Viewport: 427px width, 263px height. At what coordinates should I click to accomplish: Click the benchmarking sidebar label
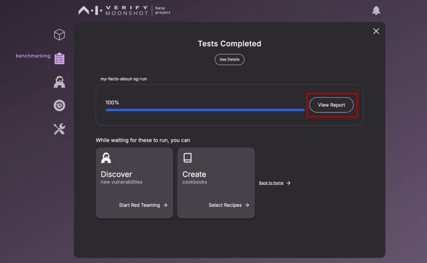[x=33, y=56]
